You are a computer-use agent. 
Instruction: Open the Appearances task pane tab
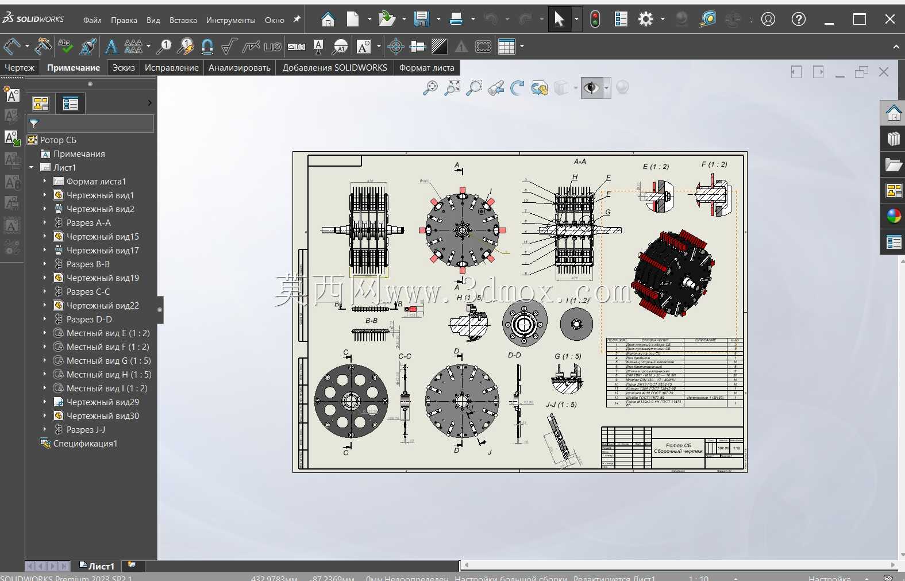(894, 216)
